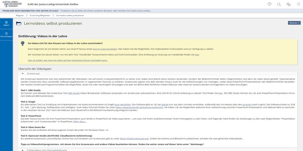This screenshot has height=151, width=303.
Task: Click Lernvideos selbst produzieren breadcrumb
Action: coord(70,15)
